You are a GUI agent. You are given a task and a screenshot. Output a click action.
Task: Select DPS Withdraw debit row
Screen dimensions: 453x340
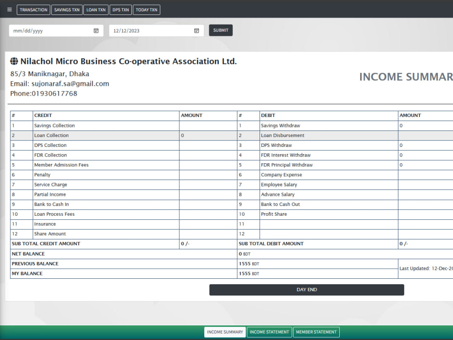click(276, 145)
